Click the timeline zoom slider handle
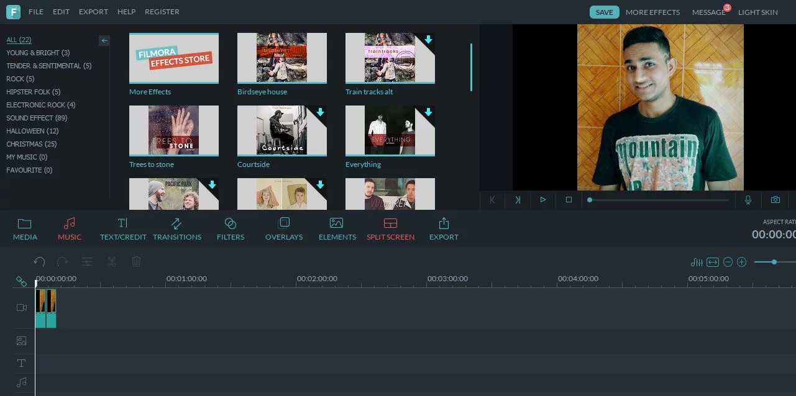This screenshot has height=396, width=796. [x=774, y=262]
